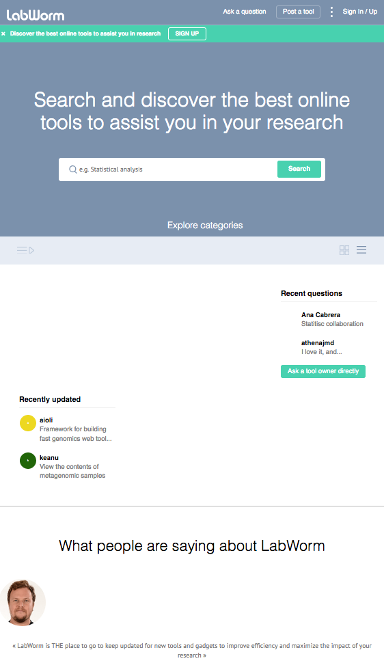Click the magnifier icon in the search box
The image size is (384, 663).
72,169
